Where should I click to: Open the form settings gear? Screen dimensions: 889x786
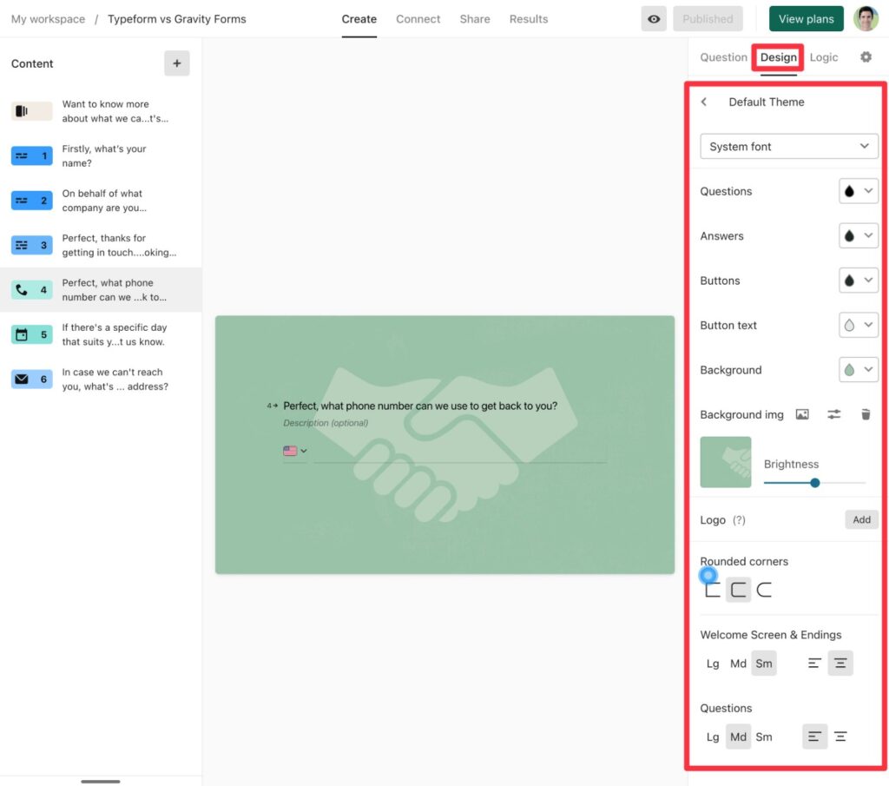(866, 56)
